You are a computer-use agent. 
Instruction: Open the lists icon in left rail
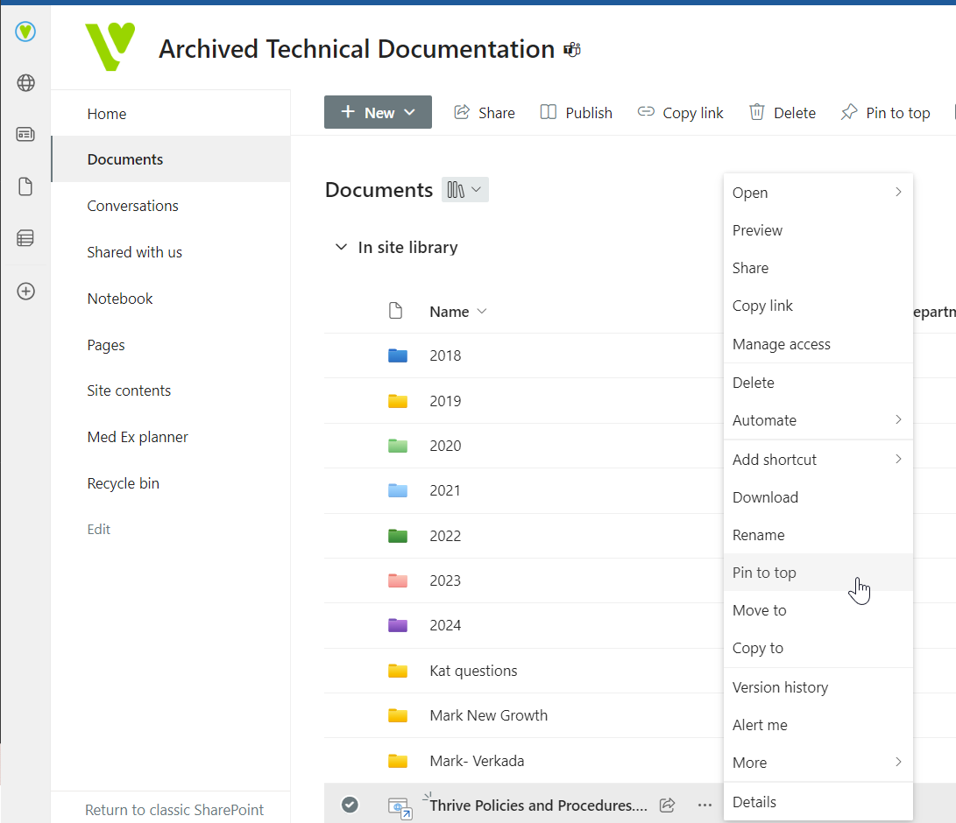(25, 238)
